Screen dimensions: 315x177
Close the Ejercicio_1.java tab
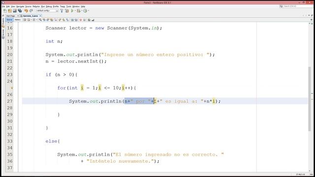pos(40,16)
